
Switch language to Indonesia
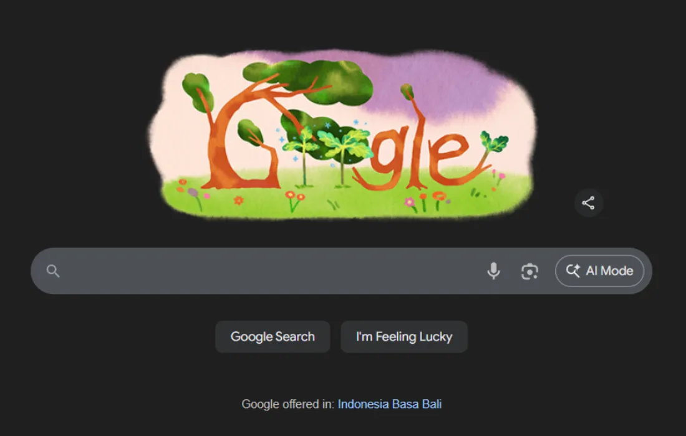pyautogui.click(x=363, y=404)
